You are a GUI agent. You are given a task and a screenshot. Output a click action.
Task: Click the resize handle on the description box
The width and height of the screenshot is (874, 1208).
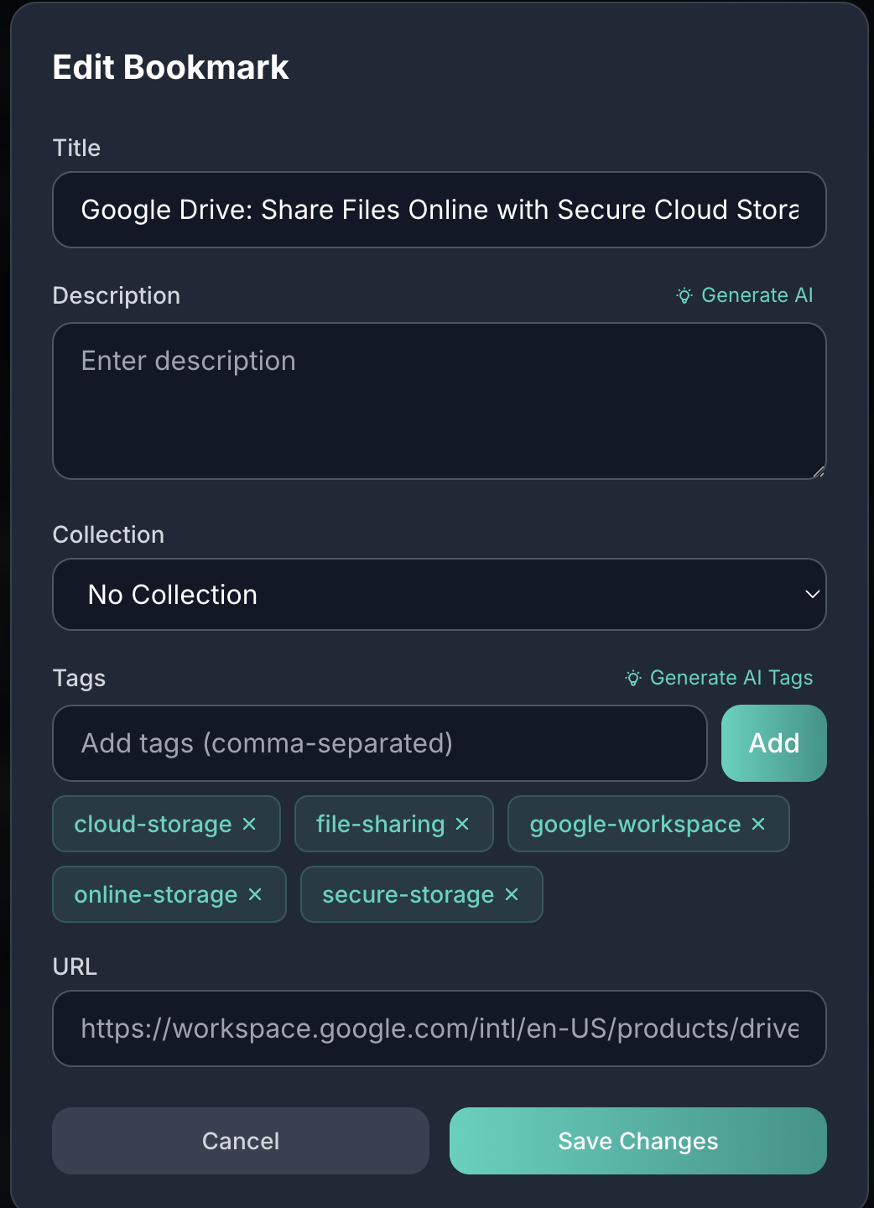click(x=819, y=471)
